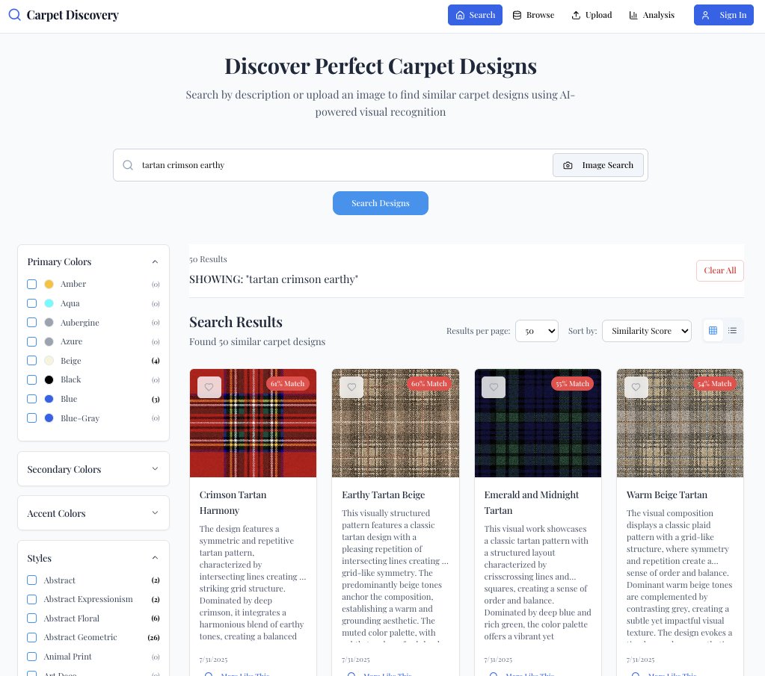Open the Sort by Similarity Score dropdown
765x676 pixels.
point(646,331)
